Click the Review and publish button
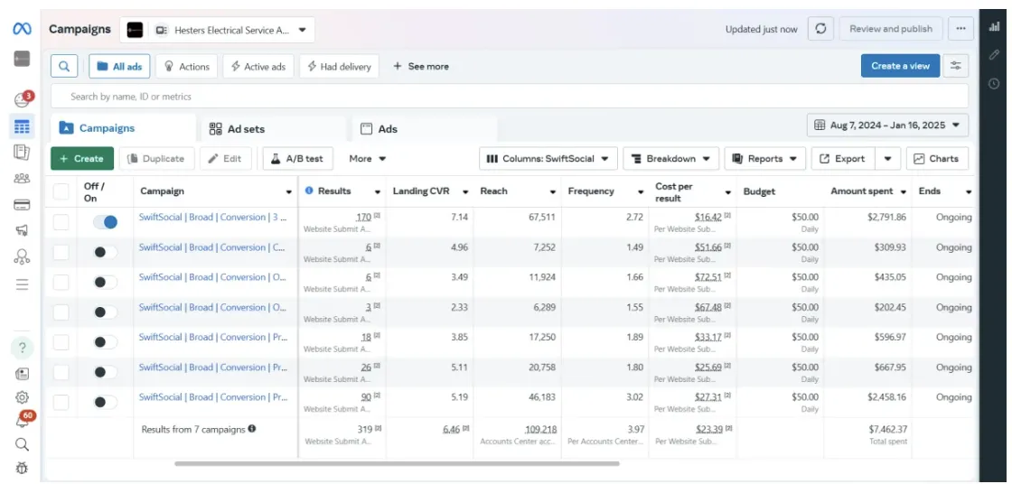 tap(891, 29)
